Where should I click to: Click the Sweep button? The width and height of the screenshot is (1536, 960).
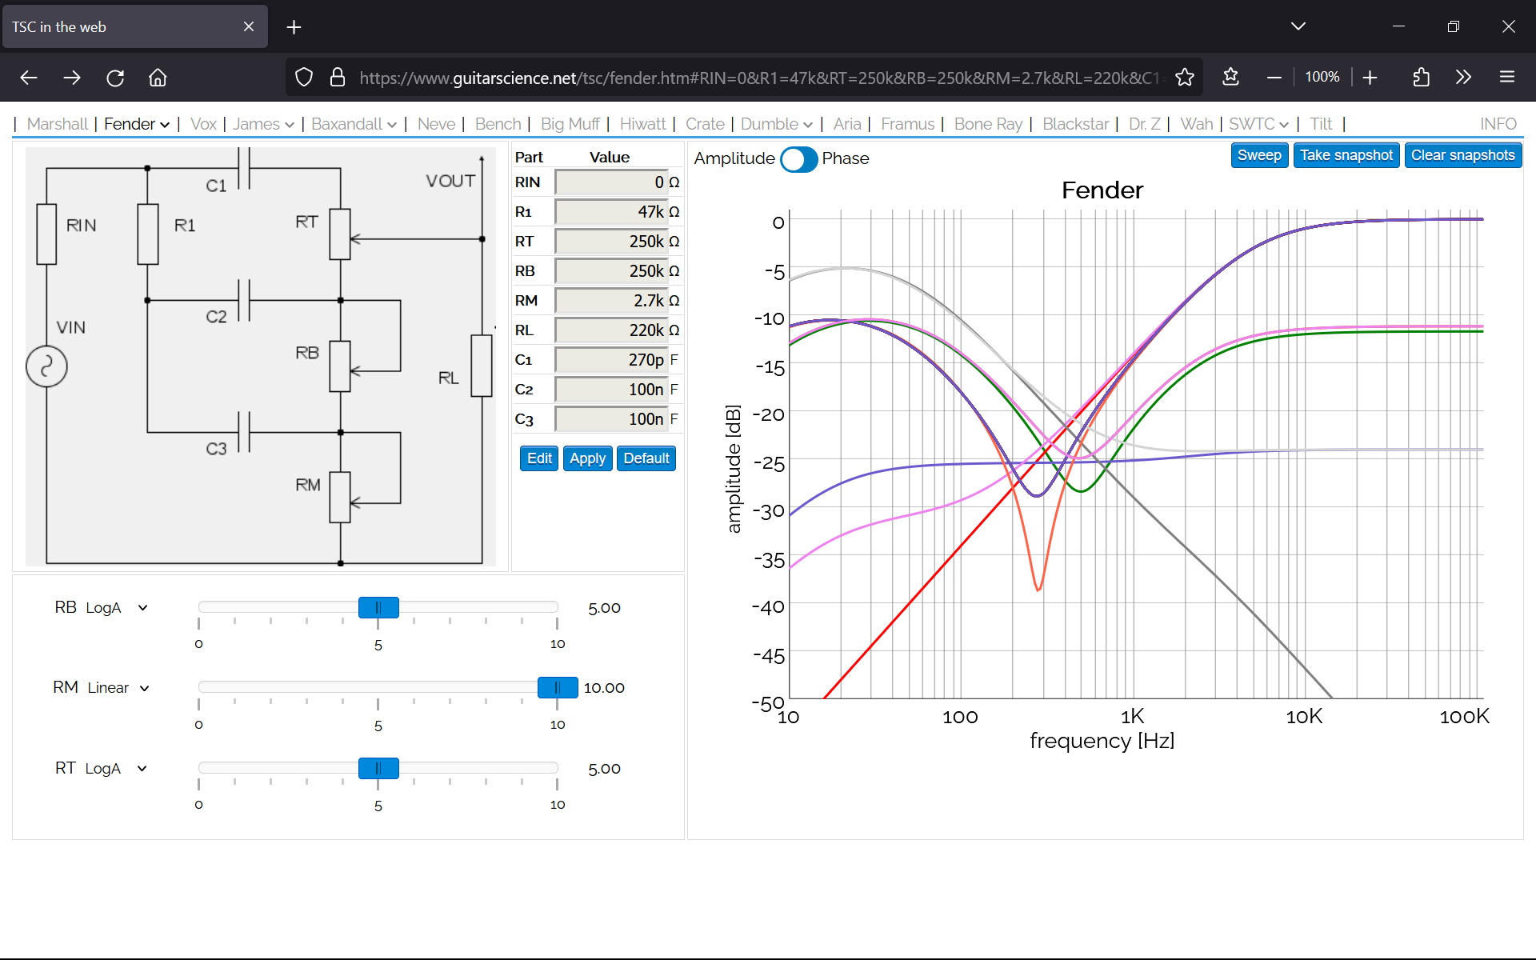coord(1259,155)
